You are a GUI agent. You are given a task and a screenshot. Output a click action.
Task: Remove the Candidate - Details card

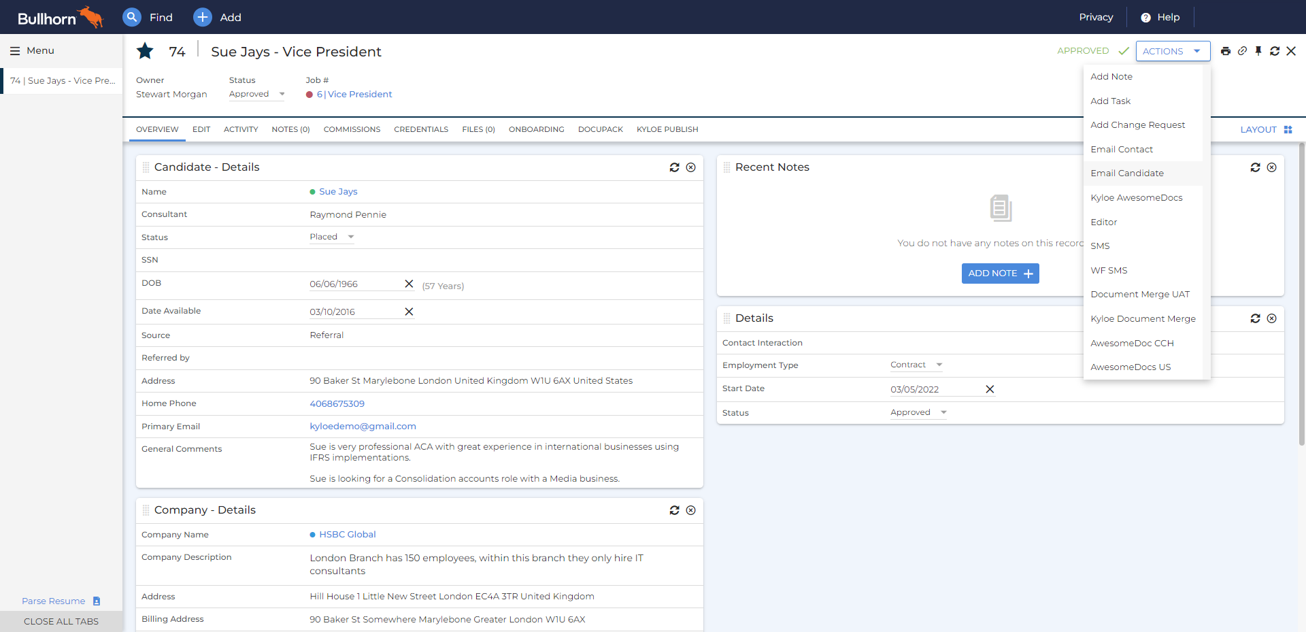pos(690,167)
